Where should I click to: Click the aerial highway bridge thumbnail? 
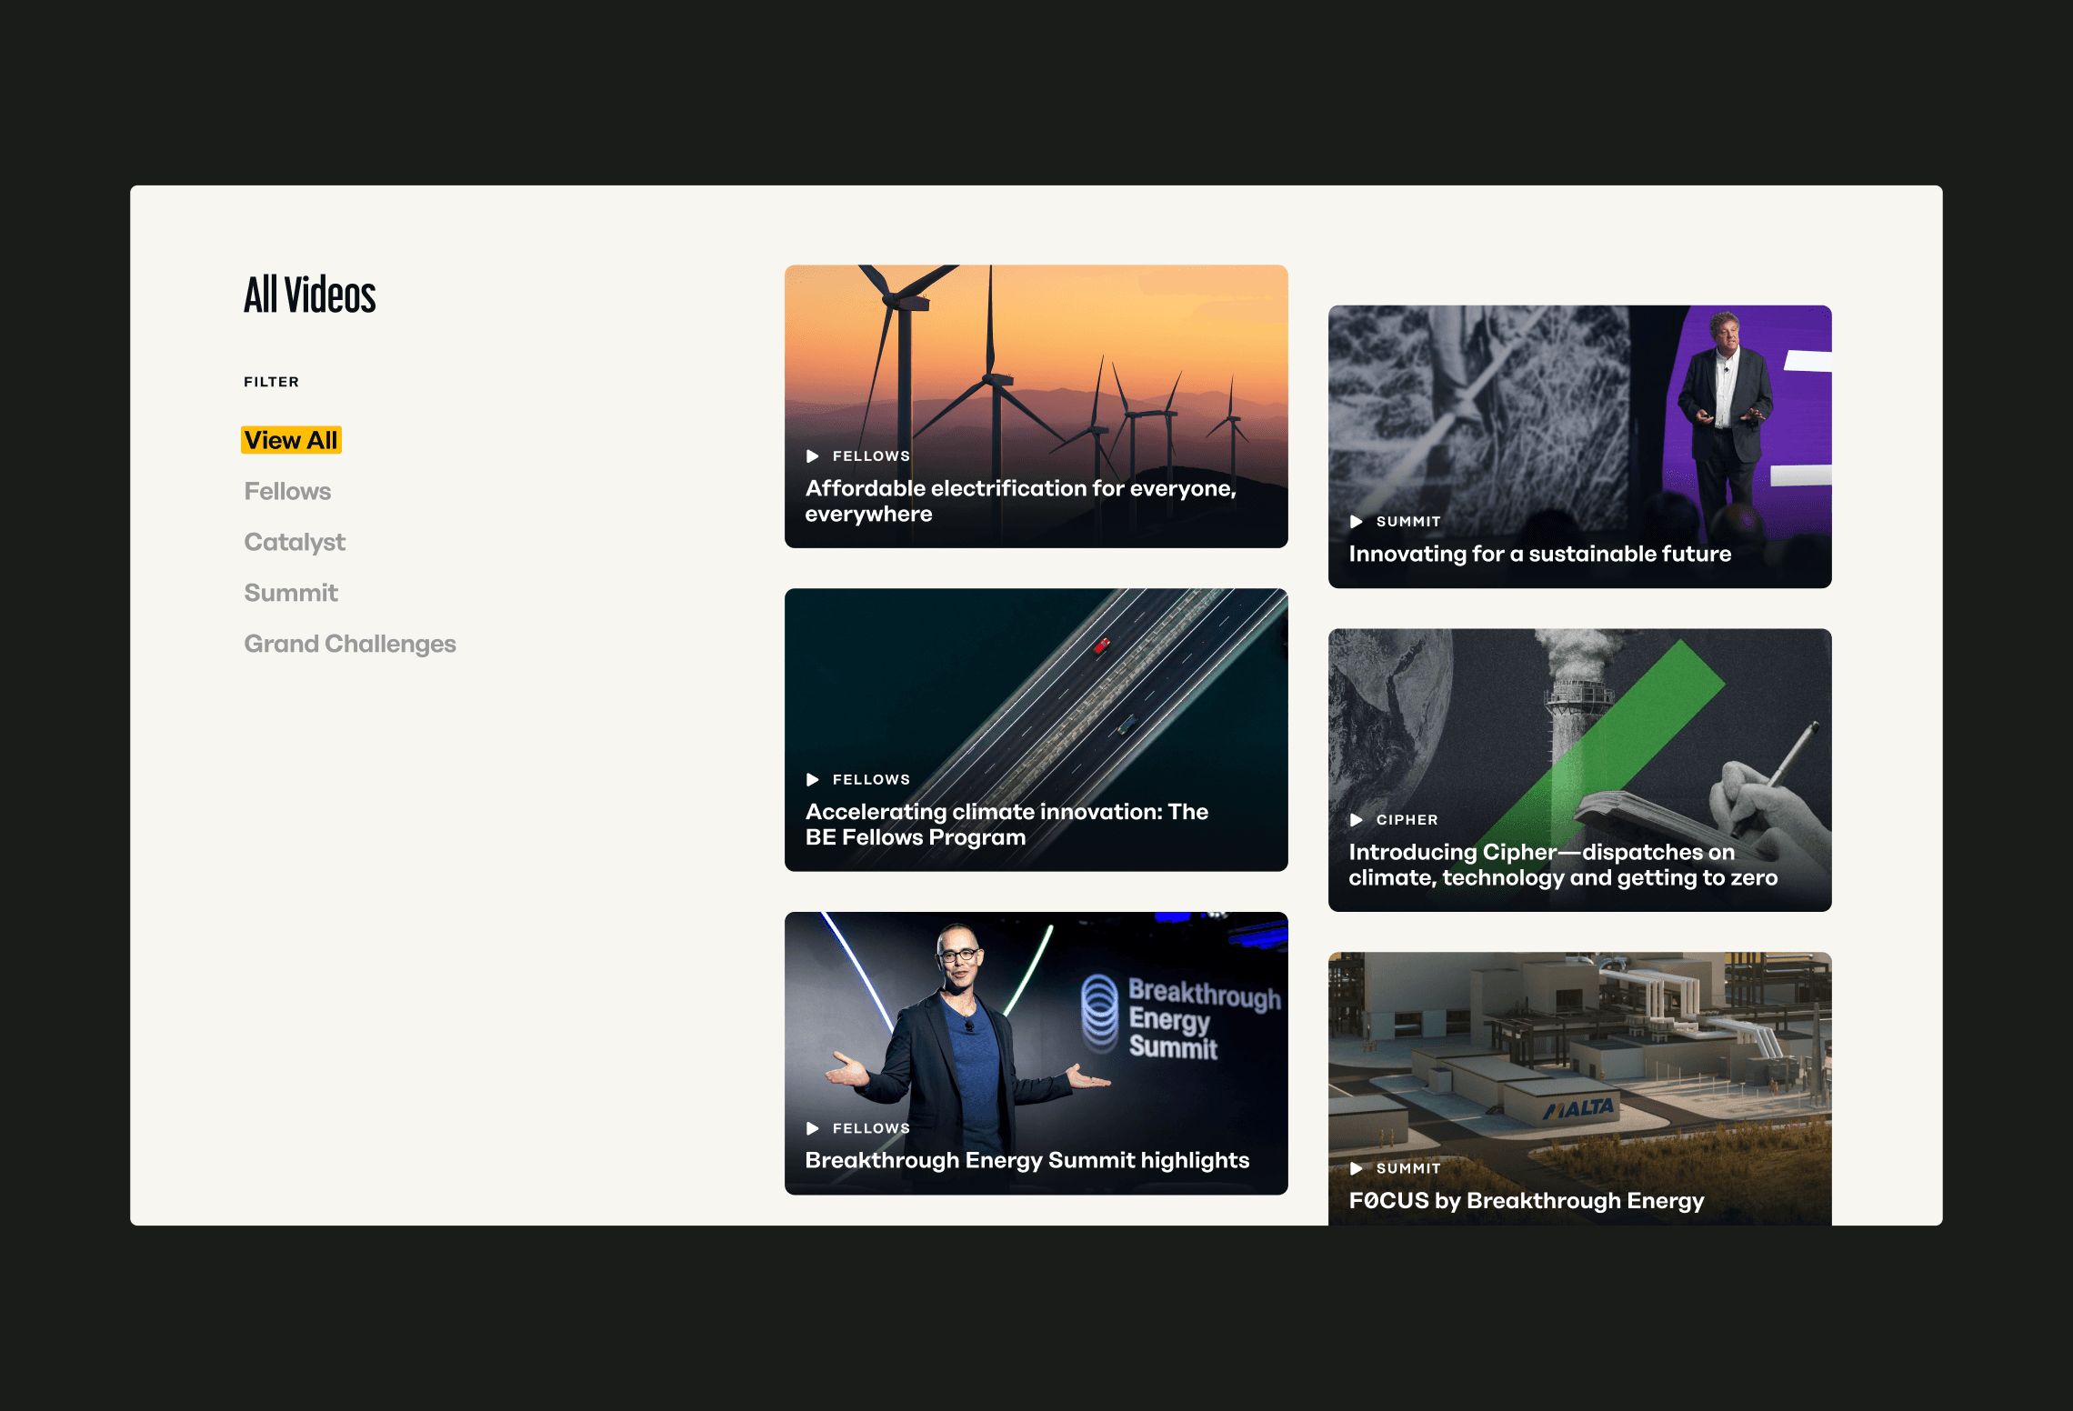(1036, 682)
